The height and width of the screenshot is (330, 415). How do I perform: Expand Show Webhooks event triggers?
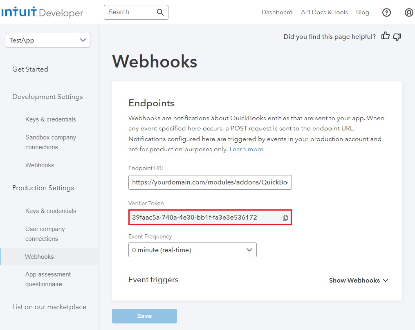tap(359, 280)
